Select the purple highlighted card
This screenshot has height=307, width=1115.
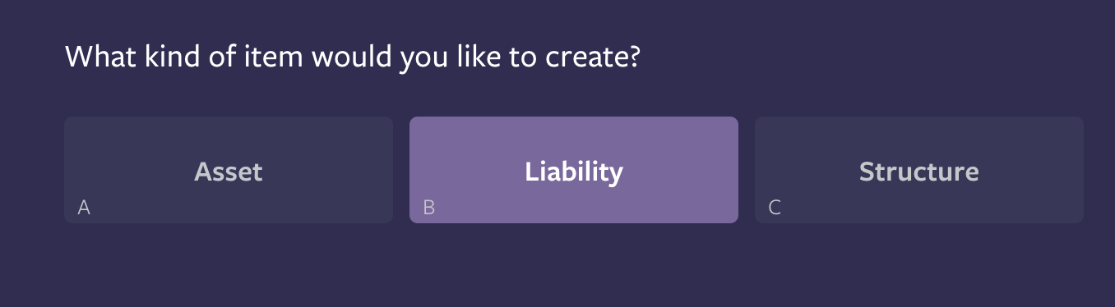tap(574, 170)
